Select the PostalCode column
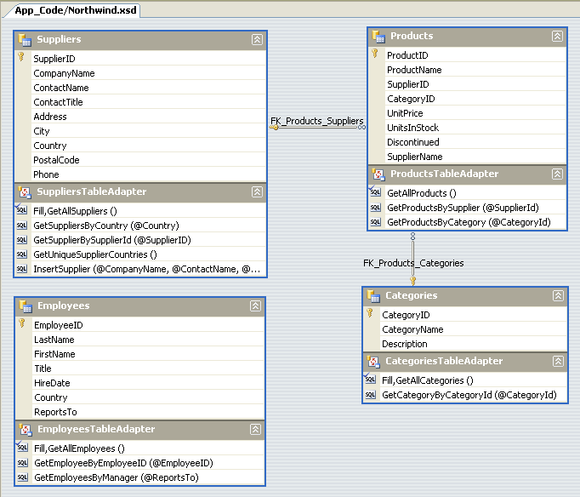This screenshot has height=497, width=580. pos(149,160)
